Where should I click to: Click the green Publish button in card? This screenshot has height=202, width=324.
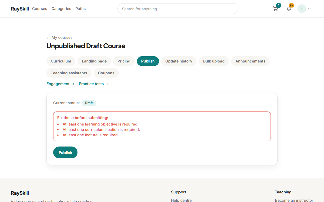click(x=65, y=152)
